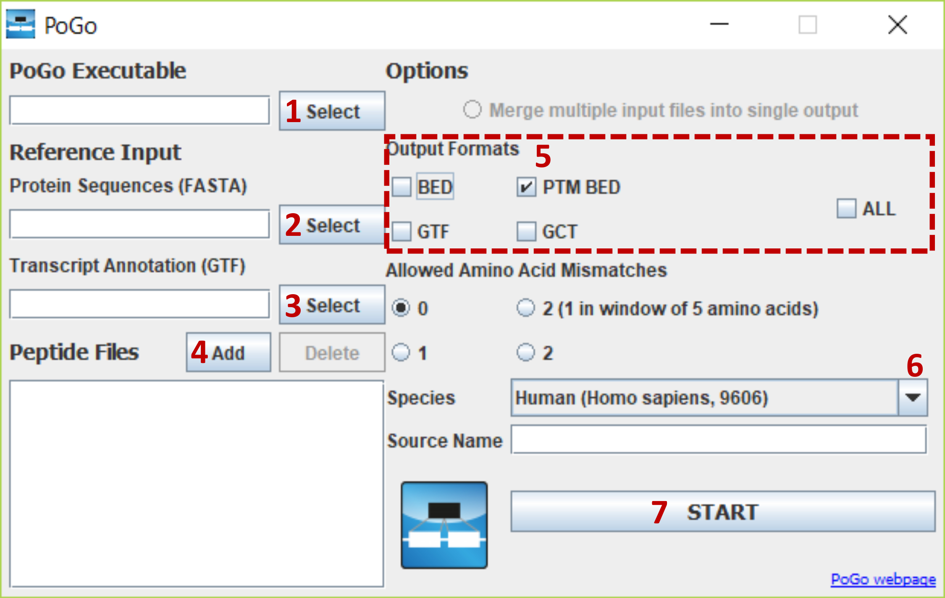The width and height of the screenshot is (945, 598).
Task: Check the GCT output format checkbox
Action: coord(526,232)
